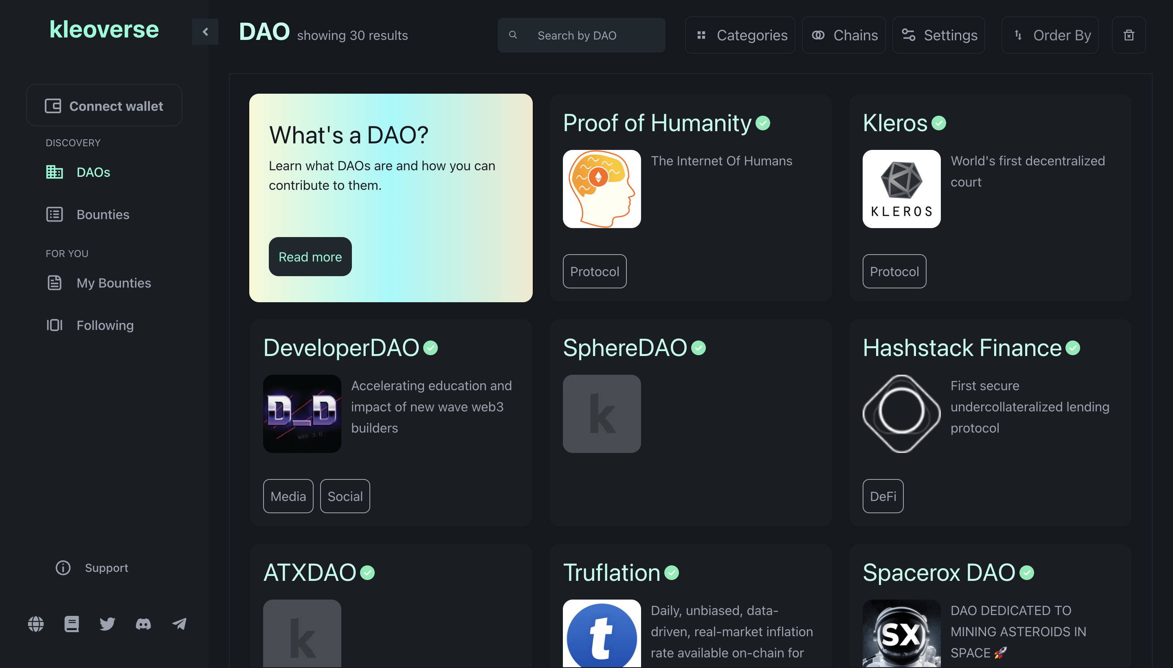The width and height of the screenshot is (1173, 668).
Task: Click the Search by DAO field
Action: (581, 35)
